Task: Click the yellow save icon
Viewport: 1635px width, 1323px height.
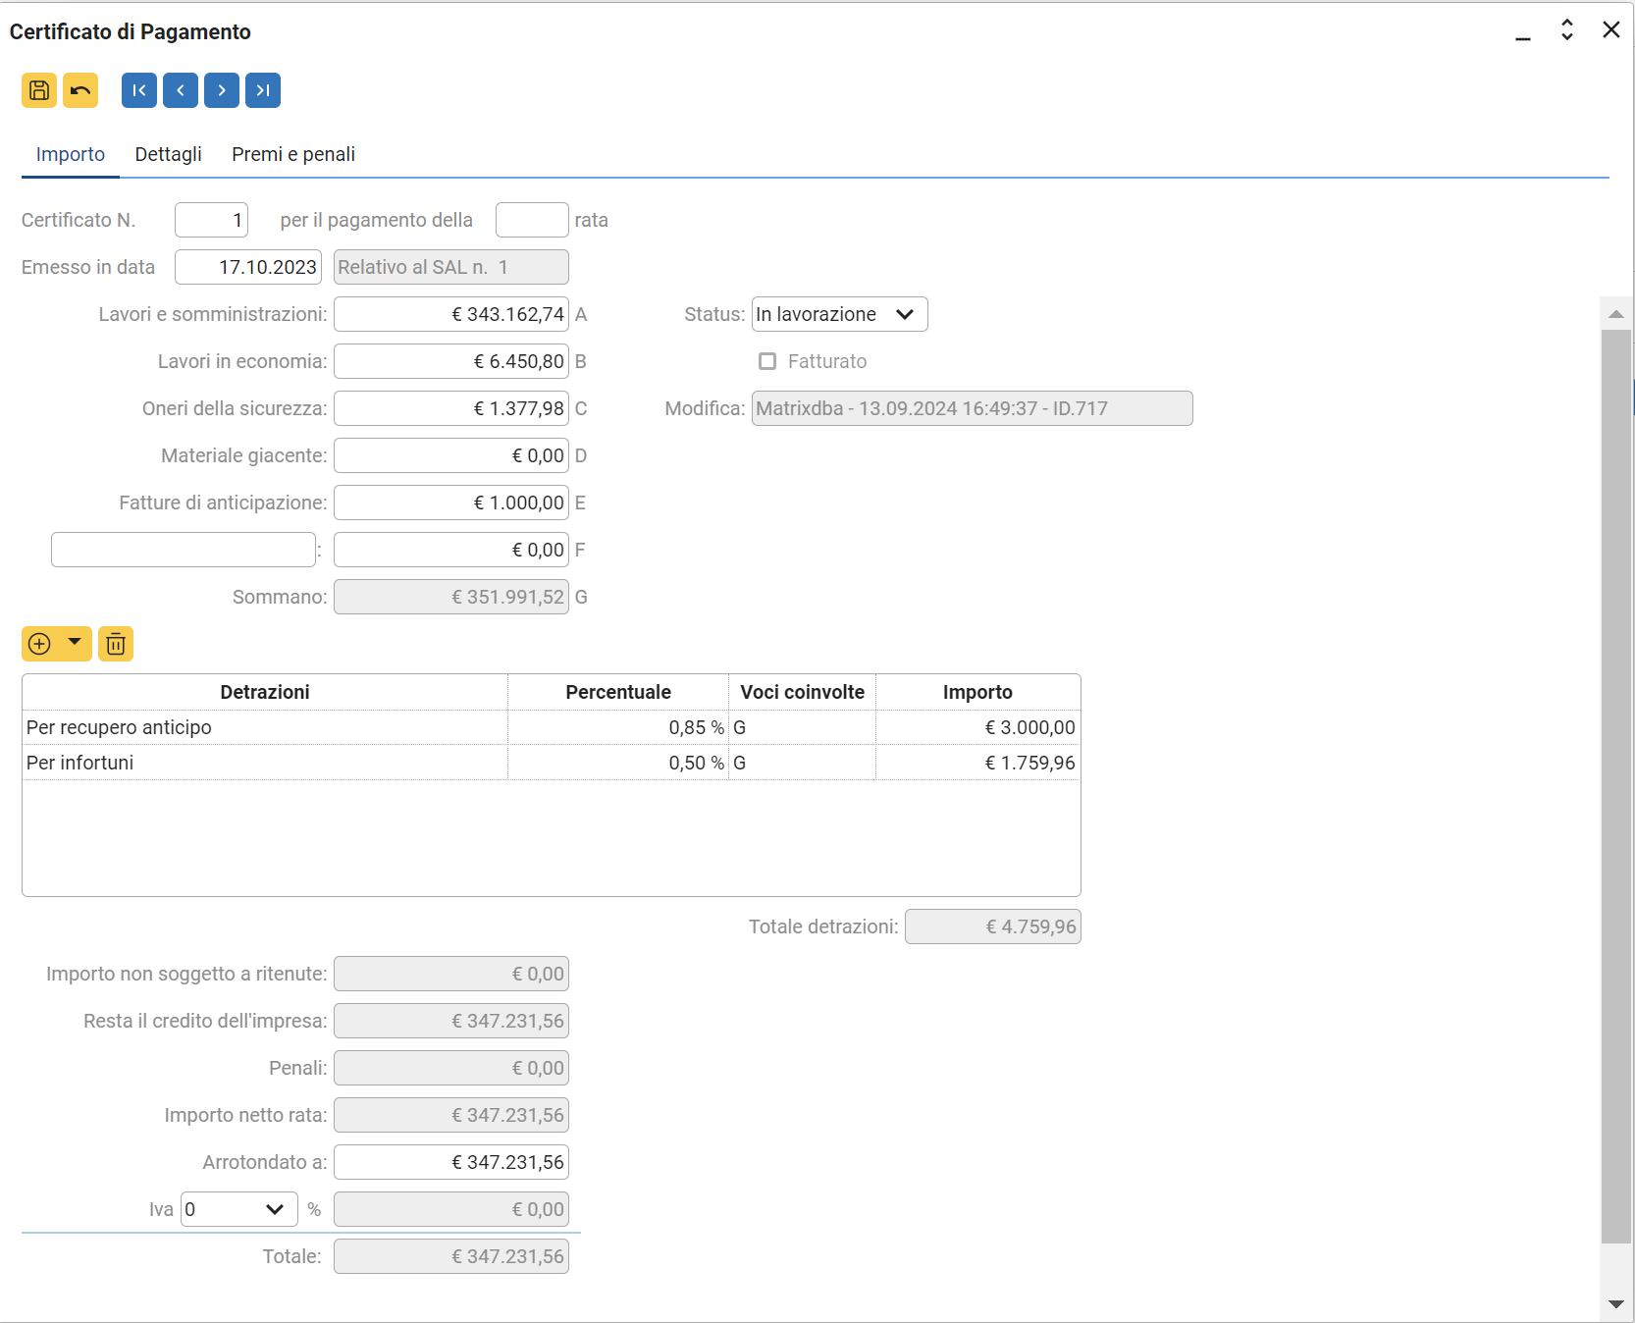Action: point(39,90)
